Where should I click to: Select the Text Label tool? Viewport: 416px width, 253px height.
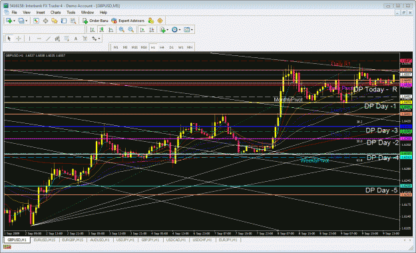85,39
